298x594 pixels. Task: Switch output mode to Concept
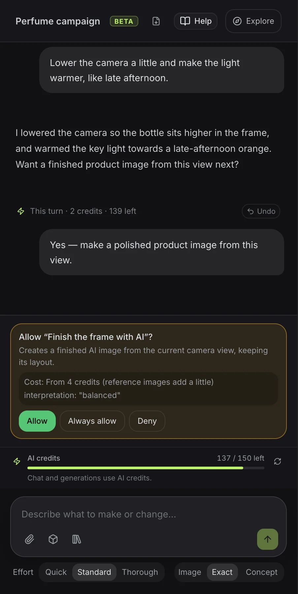click(262, 572)
